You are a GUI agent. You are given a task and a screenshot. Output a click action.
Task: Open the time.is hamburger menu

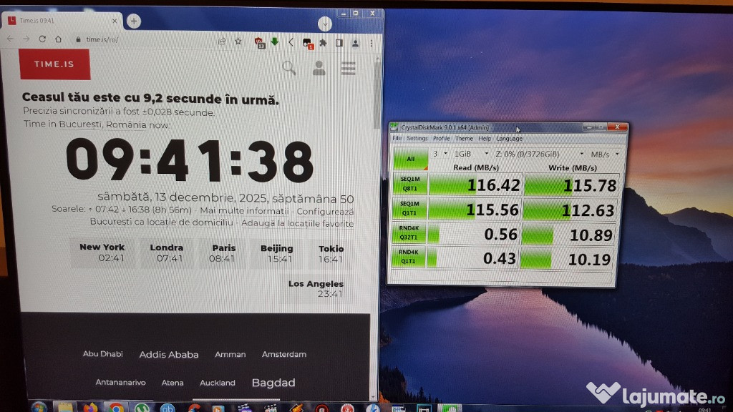[x=349, y=68]
